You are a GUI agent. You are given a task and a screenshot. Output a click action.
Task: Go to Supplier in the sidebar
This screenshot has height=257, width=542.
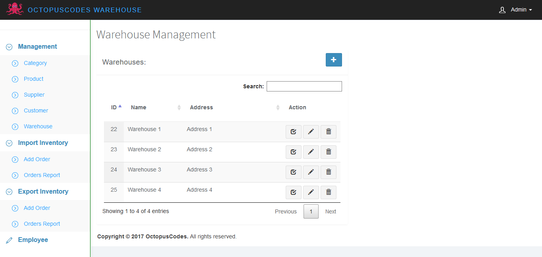tap(34, 95)
